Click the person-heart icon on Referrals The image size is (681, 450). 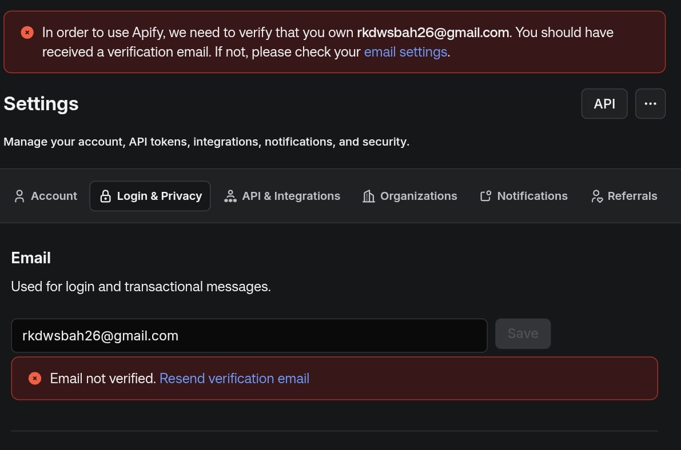[x=597, y=196]
